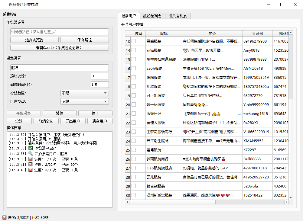Open the 用户类型 dropdown

[x=85, y=101]
